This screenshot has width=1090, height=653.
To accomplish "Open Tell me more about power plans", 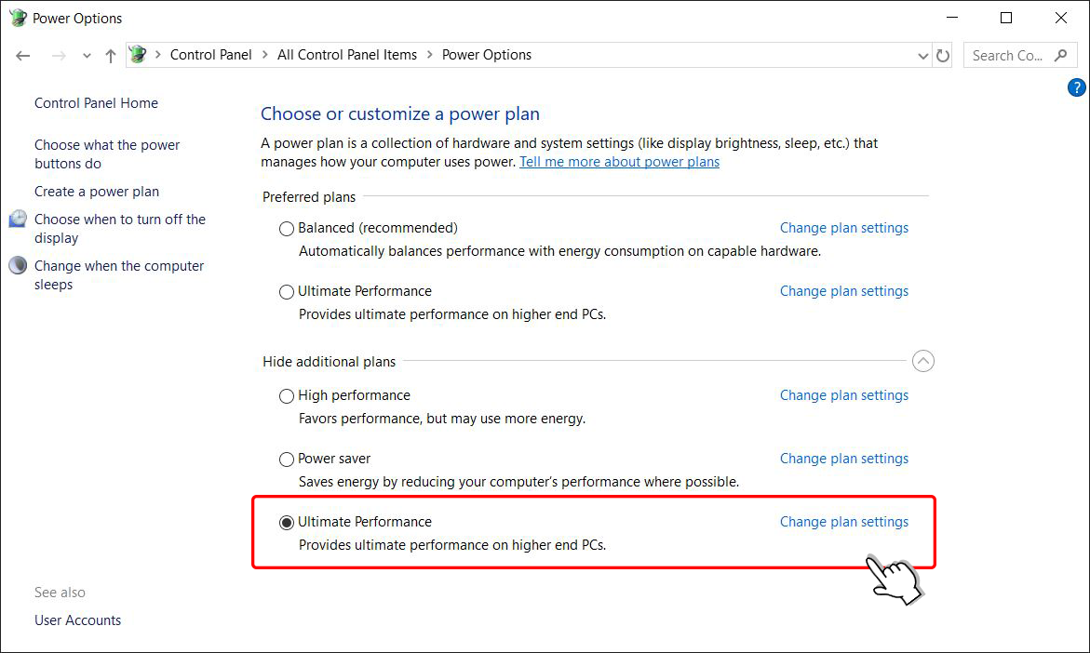I will tap(619, 162).
